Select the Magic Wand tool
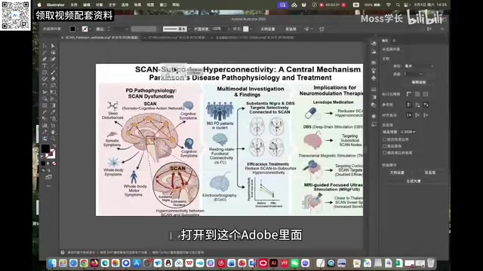The image size is (483, 271). [x=45, y=53]
